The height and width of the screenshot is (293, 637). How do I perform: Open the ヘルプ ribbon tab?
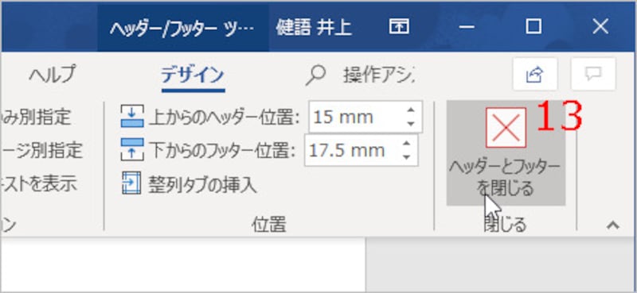pyautogui.click(x=52, y=75)
